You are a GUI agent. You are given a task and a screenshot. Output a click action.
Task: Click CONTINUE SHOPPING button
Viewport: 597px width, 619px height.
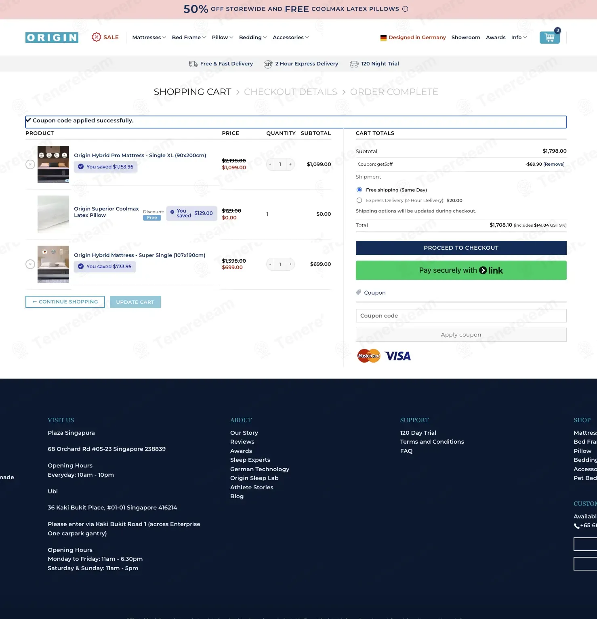[x=65, y=302]
